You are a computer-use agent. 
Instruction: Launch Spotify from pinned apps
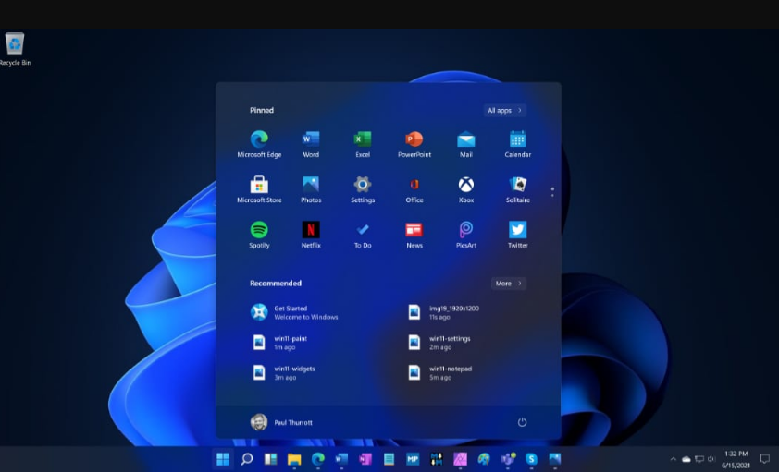259,235
